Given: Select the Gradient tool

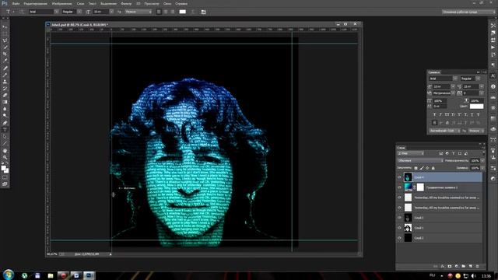Looking at the screenshot, I should pos(5,102).
